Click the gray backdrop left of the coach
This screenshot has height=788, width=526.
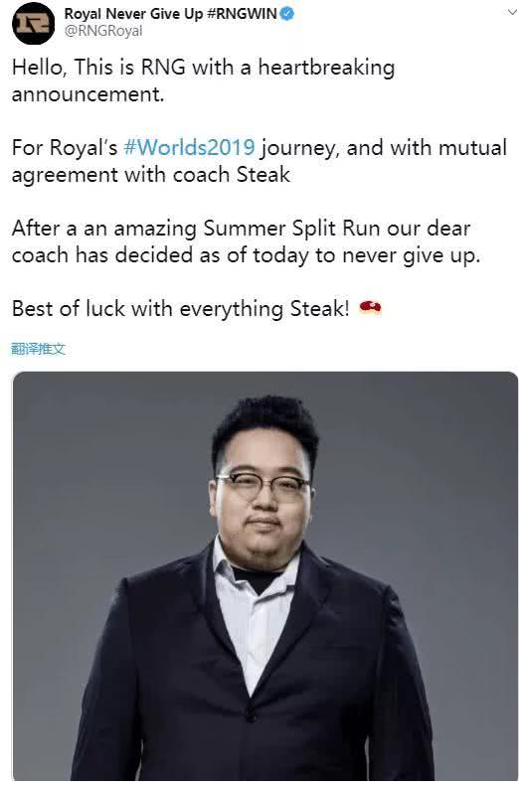100,503
